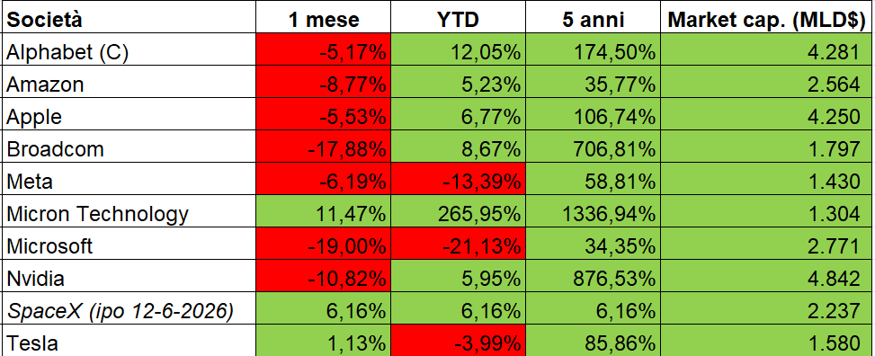Select Tesla's red YTD cell -3,99%
Screen dimensions: 875x356
coord(458,341)
